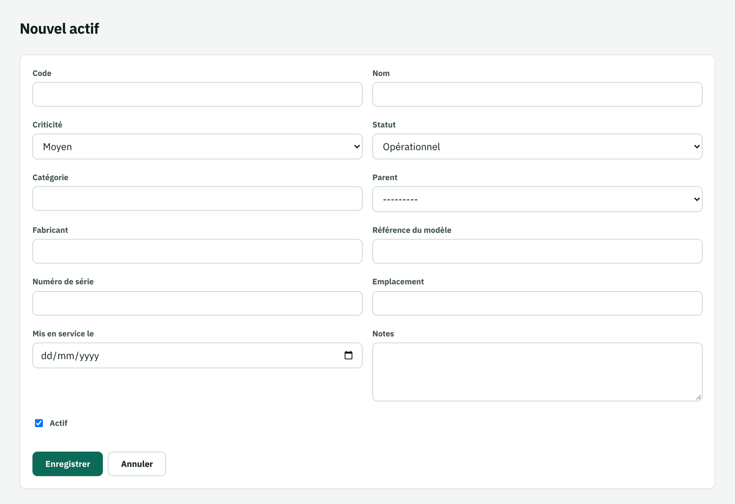
Task: Click the Annuler button
Action: click(x=137, y=464)
